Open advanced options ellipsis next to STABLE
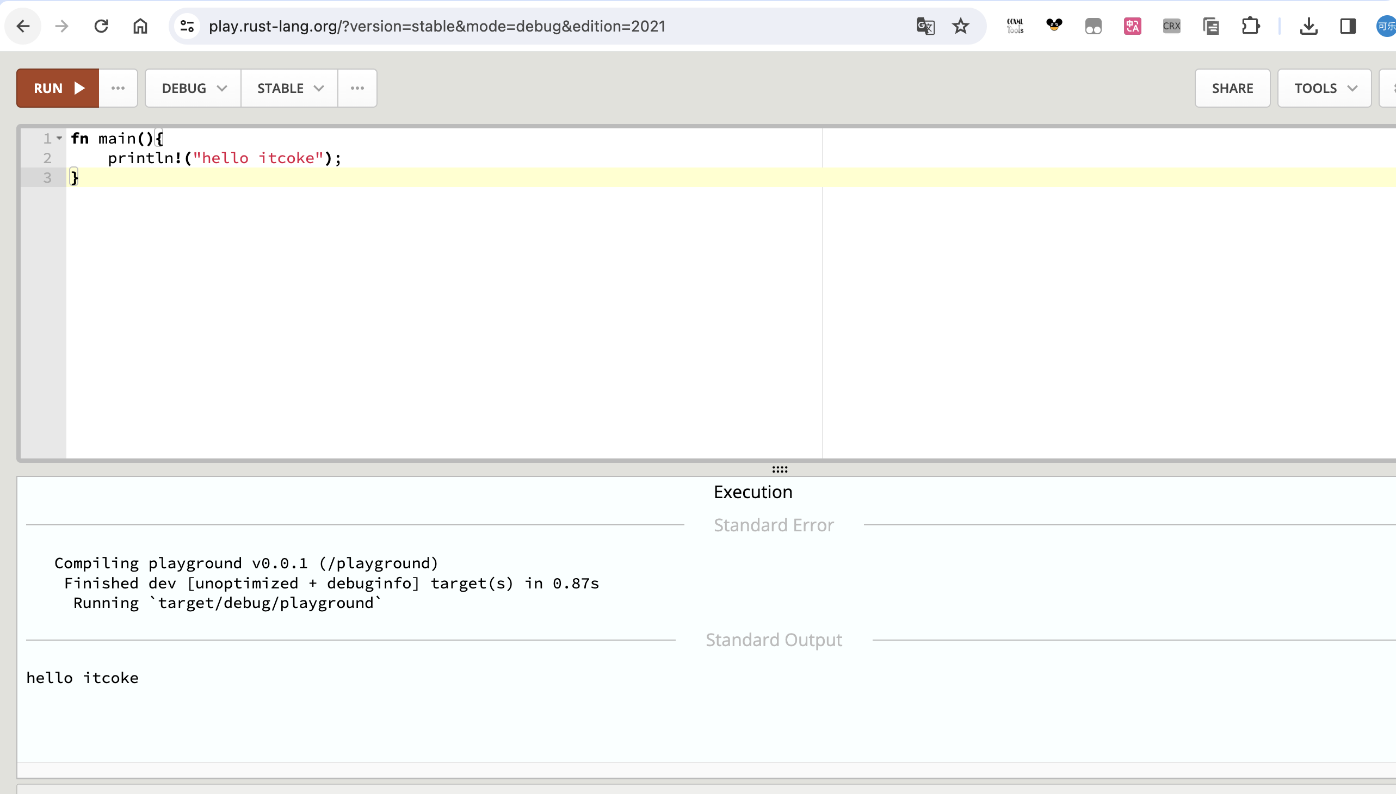The image size is (1396, 794). [x=357, y=88]
